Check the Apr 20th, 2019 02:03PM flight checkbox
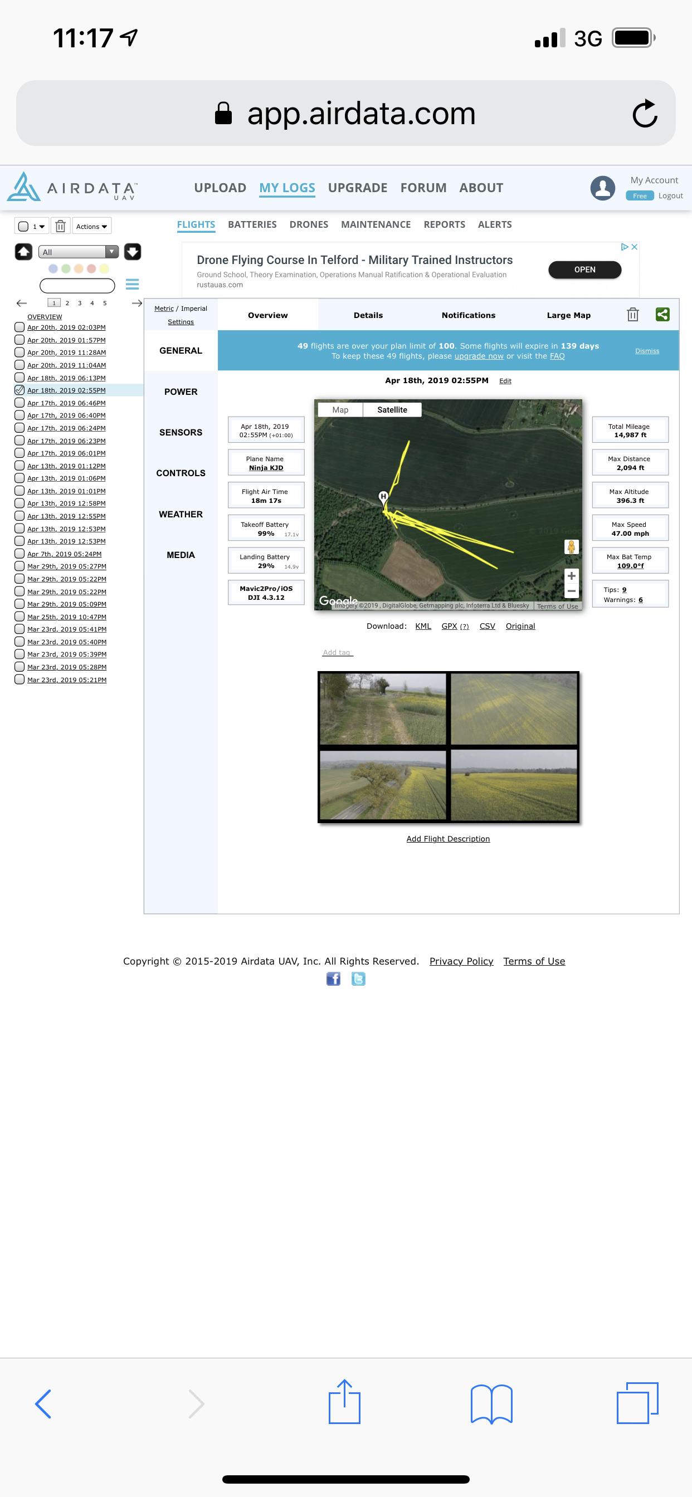The width and height of the screenshot is (692, 1497). (x=20, y=327)
